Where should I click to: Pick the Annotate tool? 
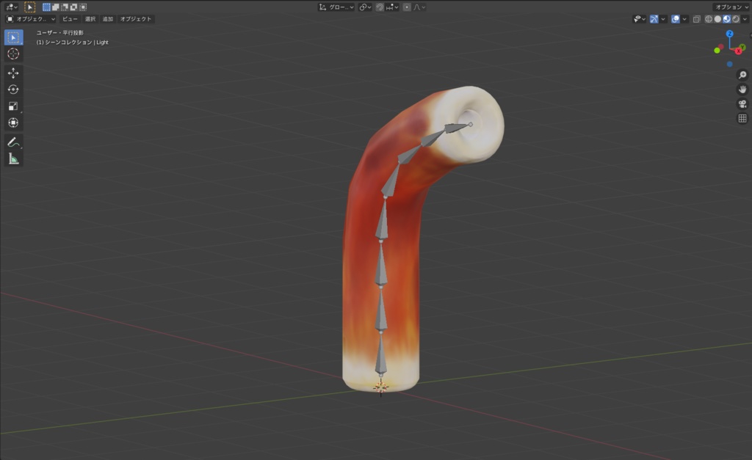[x=13, y=142]
